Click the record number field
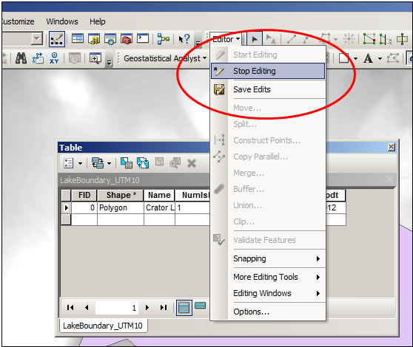This screenshot has width=413, height=347. pos(117,308)
